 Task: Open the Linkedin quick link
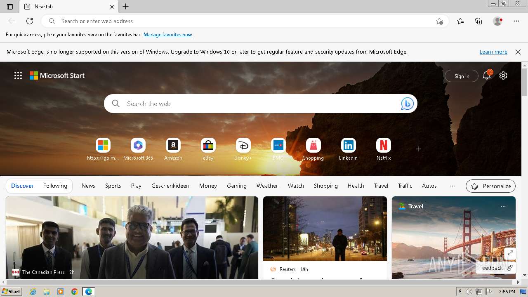(349, 149)
